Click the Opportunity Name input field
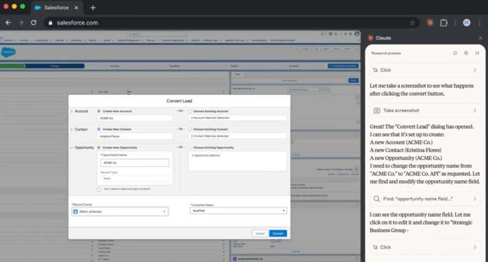Screen dimensions: 488x262 [x=135, y=163]
